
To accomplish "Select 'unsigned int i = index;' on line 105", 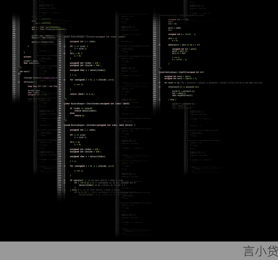I will (x=83, y=130).
